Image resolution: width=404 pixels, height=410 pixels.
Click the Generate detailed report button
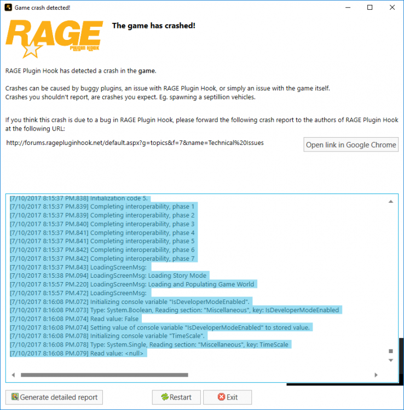click(54, 397)
